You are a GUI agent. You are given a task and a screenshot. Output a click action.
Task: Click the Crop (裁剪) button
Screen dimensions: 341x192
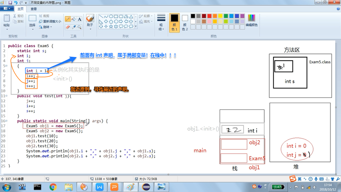pos(44,16)
